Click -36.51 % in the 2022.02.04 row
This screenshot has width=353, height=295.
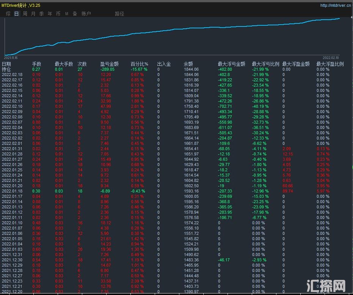pyautogui.click(x=260, y=127)
